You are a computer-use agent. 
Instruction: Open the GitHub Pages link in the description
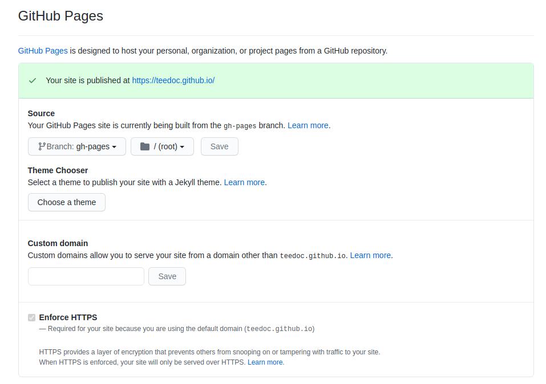[43, 51]
